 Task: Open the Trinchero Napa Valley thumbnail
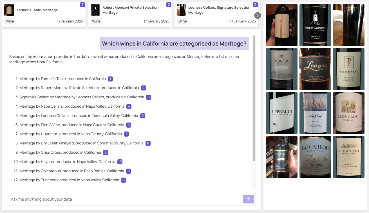point(348,157)
